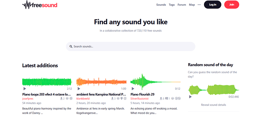Screen dimensions: 253x115
Task: Open the Piano Flourish 29 title link
Action: pos(142,95)
